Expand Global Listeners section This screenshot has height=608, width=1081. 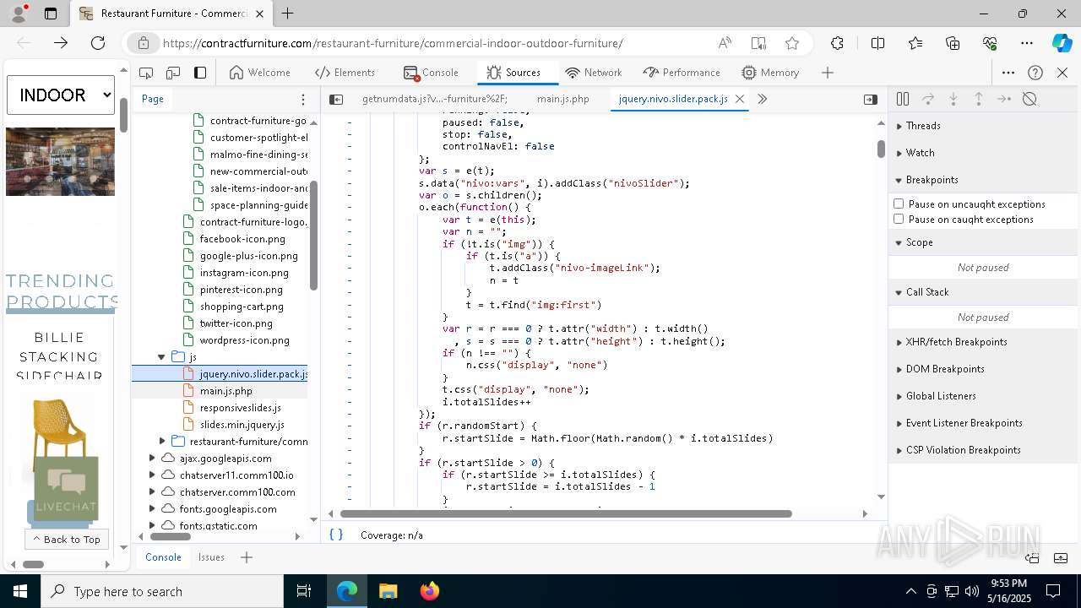point(984,396)
